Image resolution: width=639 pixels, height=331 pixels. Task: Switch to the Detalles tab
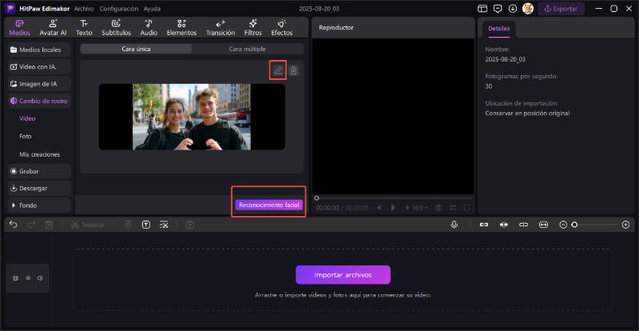(498, 29)
